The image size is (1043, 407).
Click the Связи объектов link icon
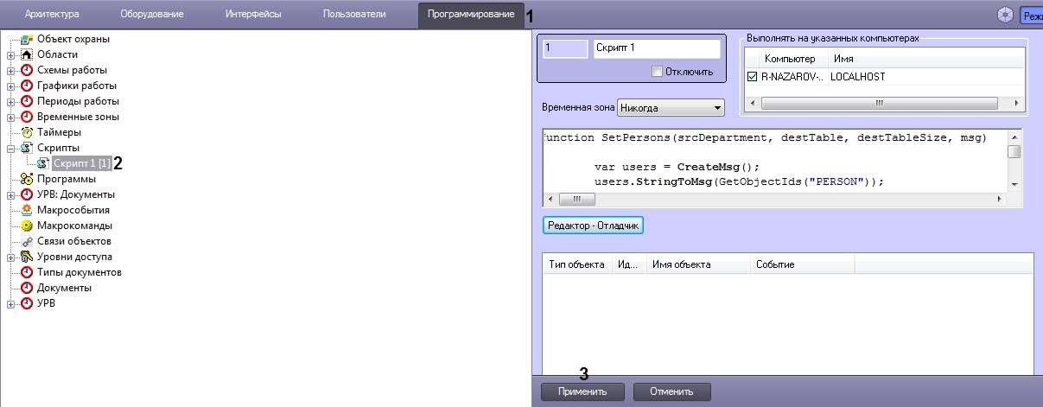click(27, 241)
